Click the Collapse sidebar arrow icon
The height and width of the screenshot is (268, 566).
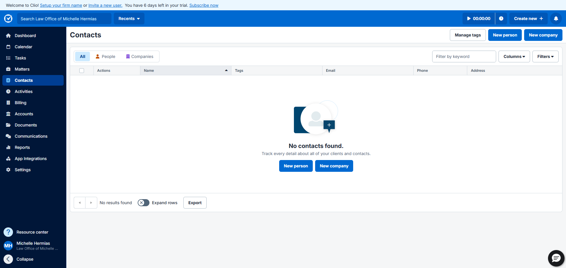(8, 259)
